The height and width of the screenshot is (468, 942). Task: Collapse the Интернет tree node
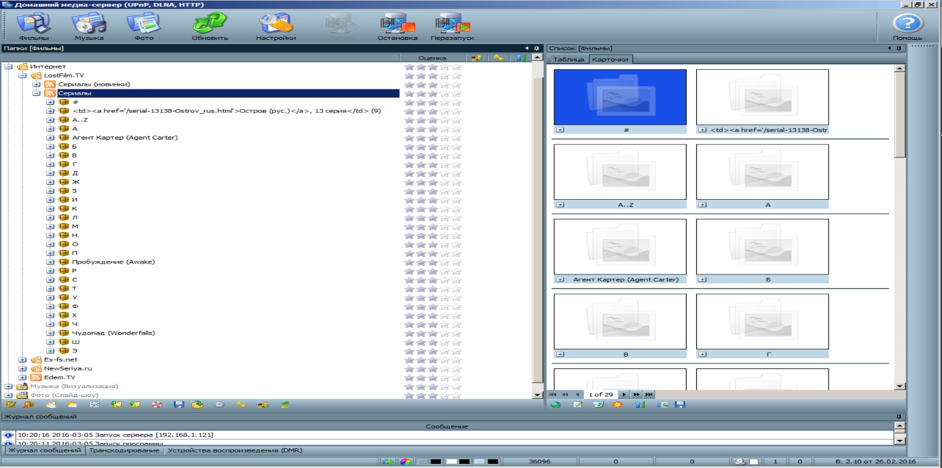pos(9,67)
